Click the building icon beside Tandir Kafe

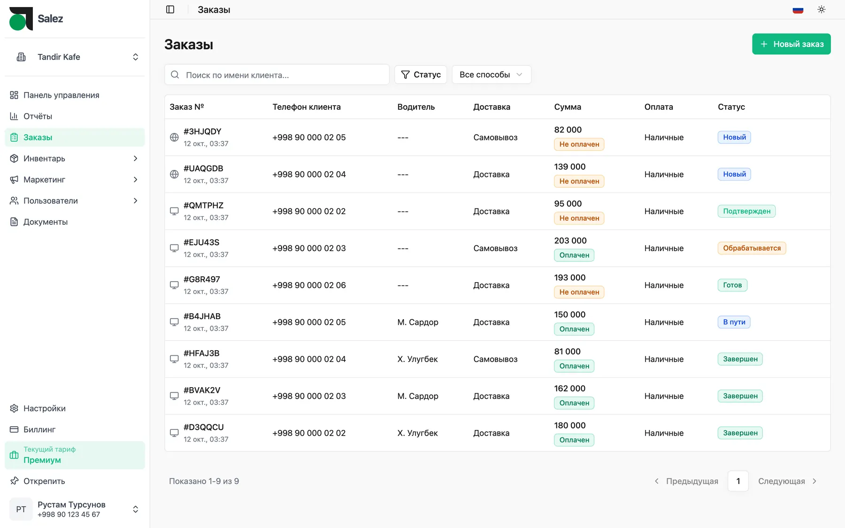point(21,57)
